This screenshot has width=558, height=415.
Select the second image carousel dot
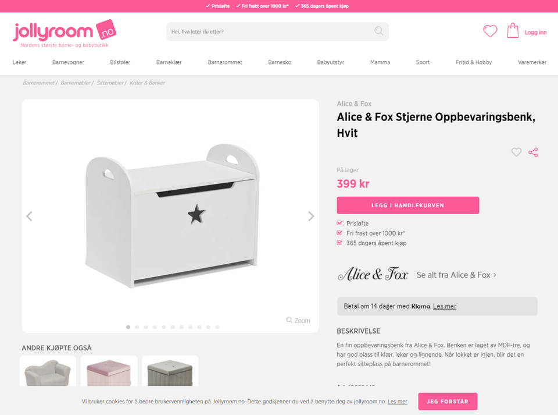[137, 327]
